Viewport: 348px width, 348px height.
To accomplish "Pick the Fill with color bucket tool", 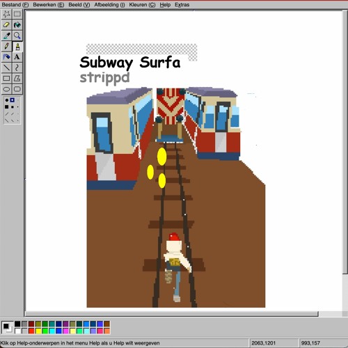I will pos(17,25).
